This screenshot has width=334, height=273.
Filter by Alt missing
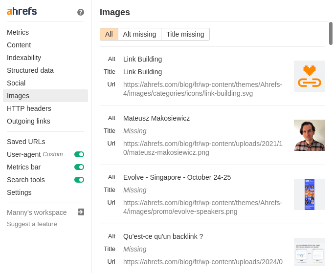(x=139, y=34)
